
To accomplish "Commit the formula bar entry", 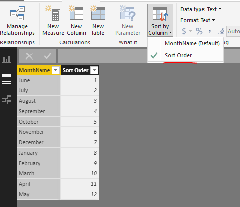I will click(x=48, y=56).
